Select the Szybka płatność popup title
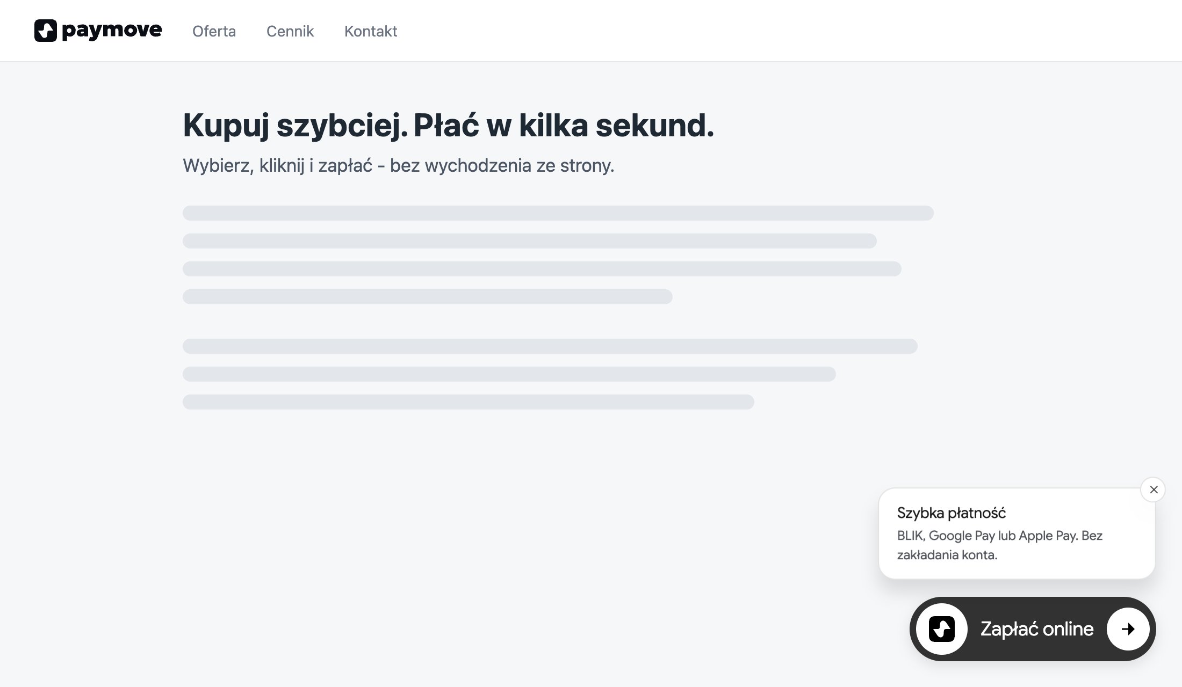This screenshot has width=1182, height=687. [x=952, y=513]
